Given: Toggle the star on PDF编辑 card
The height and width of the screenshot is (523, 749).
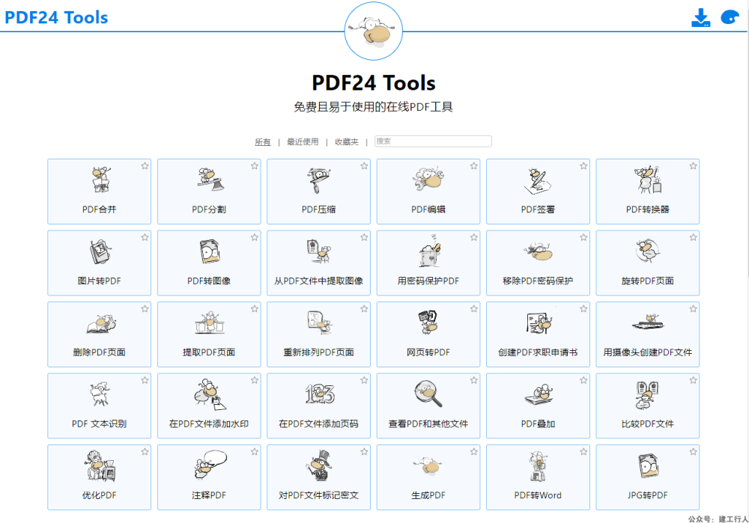Looking at the screenshot, I should click(x=474, y=166).
